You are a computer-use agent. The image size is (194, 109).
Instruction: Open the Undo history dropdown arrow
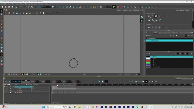(22, 7)
